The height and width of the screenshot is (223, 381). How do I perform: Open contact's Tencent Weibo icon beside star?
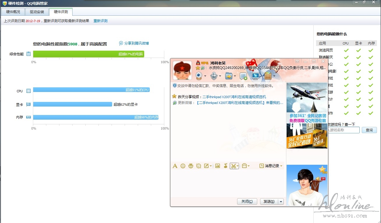coord(203,68)
